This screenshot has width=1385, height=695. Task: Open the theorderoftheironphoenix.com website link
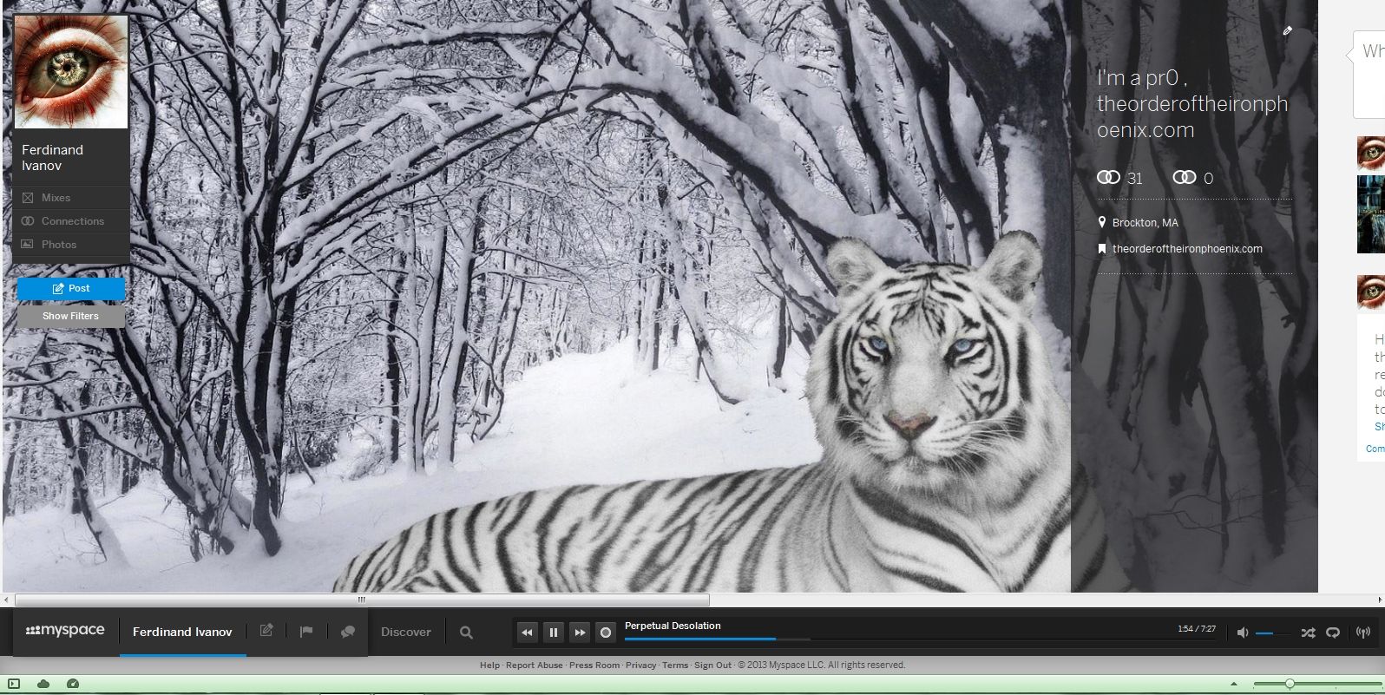[x=1186, y=249]
